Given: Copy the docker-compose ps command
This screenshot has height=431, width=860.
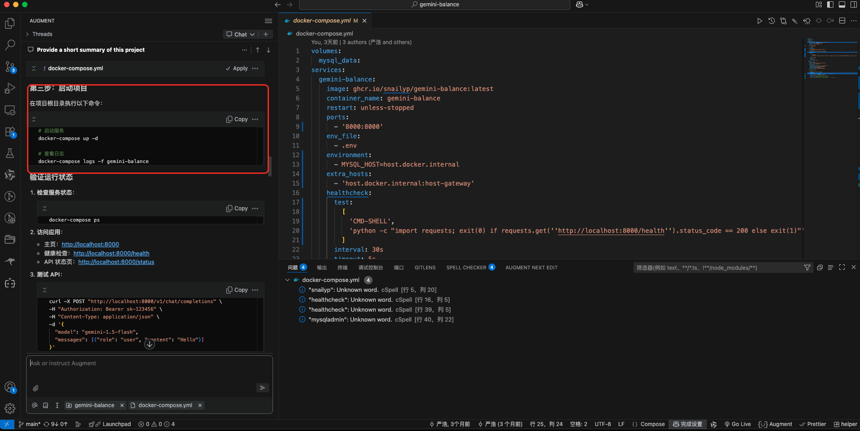Looking at the screenshot, I should tap(237, 209).
